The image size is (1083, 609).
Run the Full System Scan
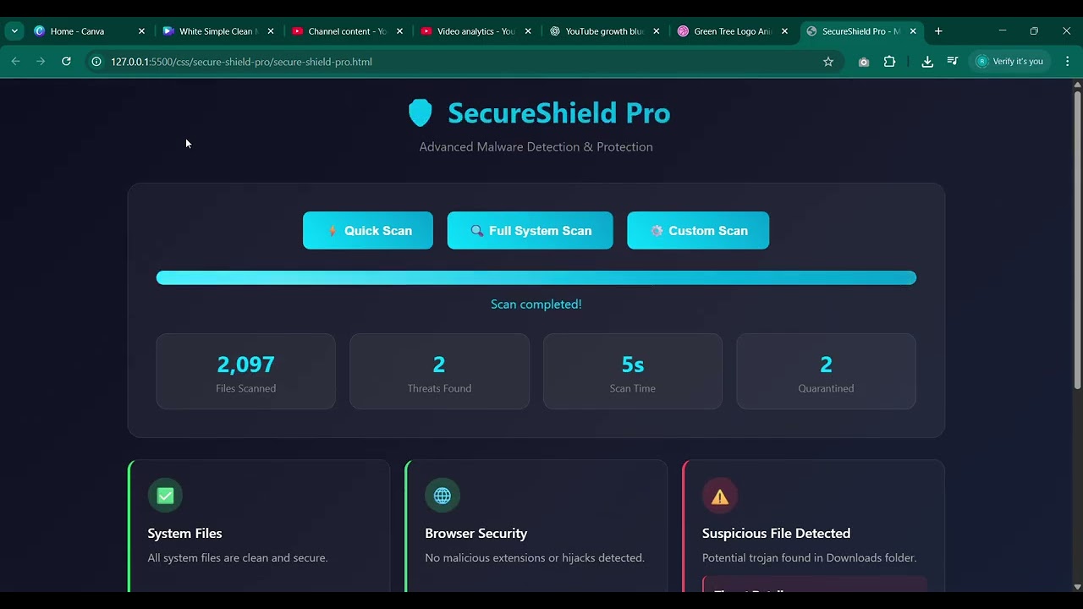[x=530, y=230]
